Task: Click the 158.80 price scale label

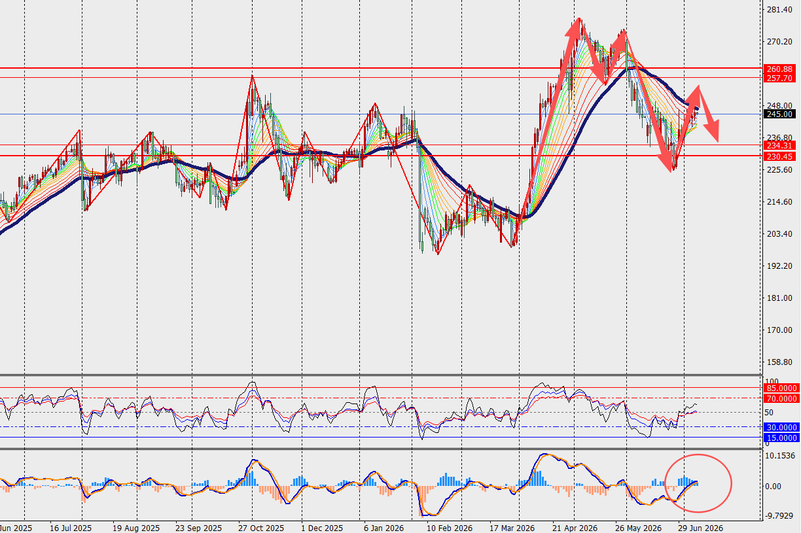Action: point(779,362)
